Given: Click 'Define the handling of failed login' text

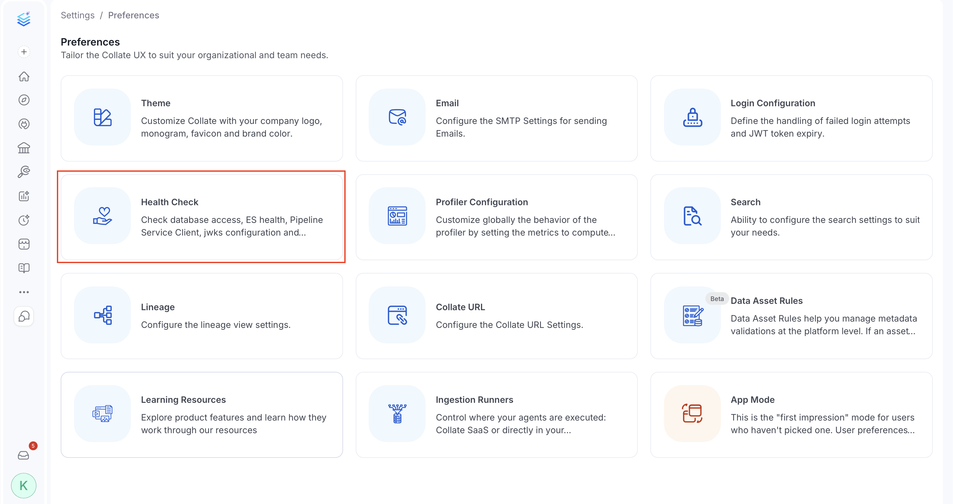Looking at the screenshot, I should coord(820,127).
